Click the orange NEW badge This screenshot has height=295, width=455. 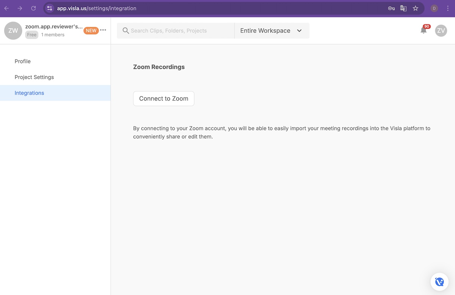point(91,31)
